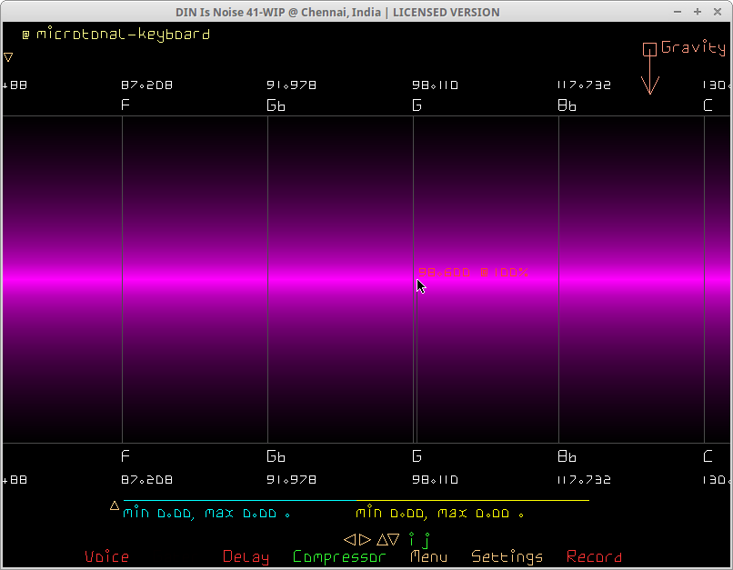The image size is (733, 570).
Task: Click the Record button
Action: coord(594,556)
